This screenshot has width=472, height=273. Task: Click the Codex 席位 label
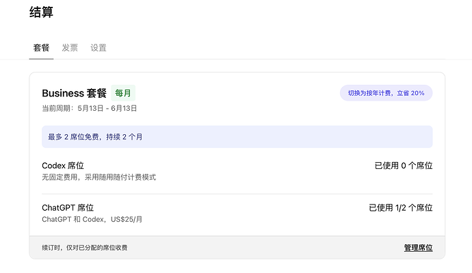[x=63, y=166]
